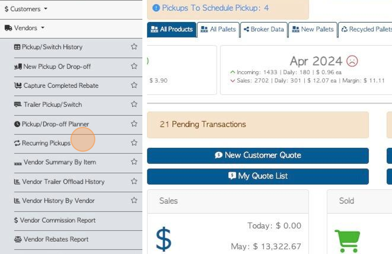Collapse the Vendors dropdown menu

pyautogui.click(x=25, y=28)
